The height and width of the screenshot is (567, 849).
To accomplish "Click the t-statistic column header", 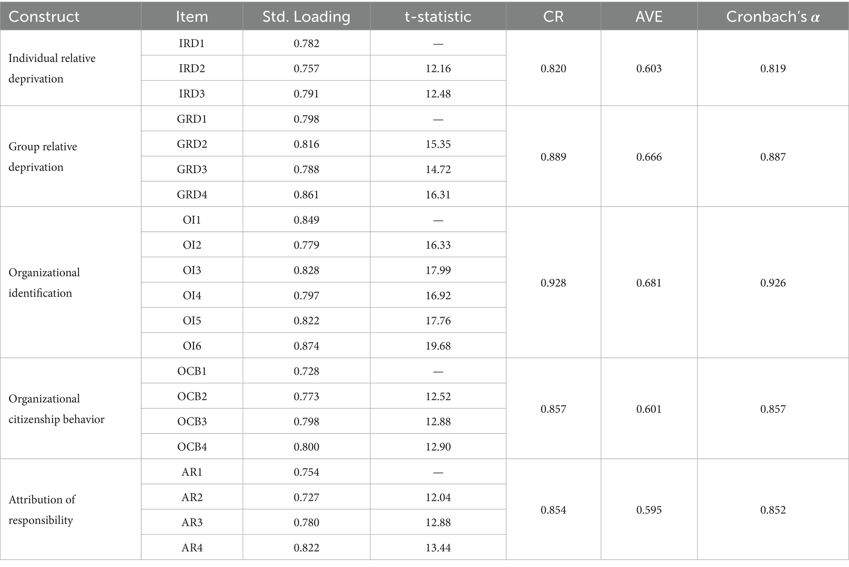I will point(438,17).
